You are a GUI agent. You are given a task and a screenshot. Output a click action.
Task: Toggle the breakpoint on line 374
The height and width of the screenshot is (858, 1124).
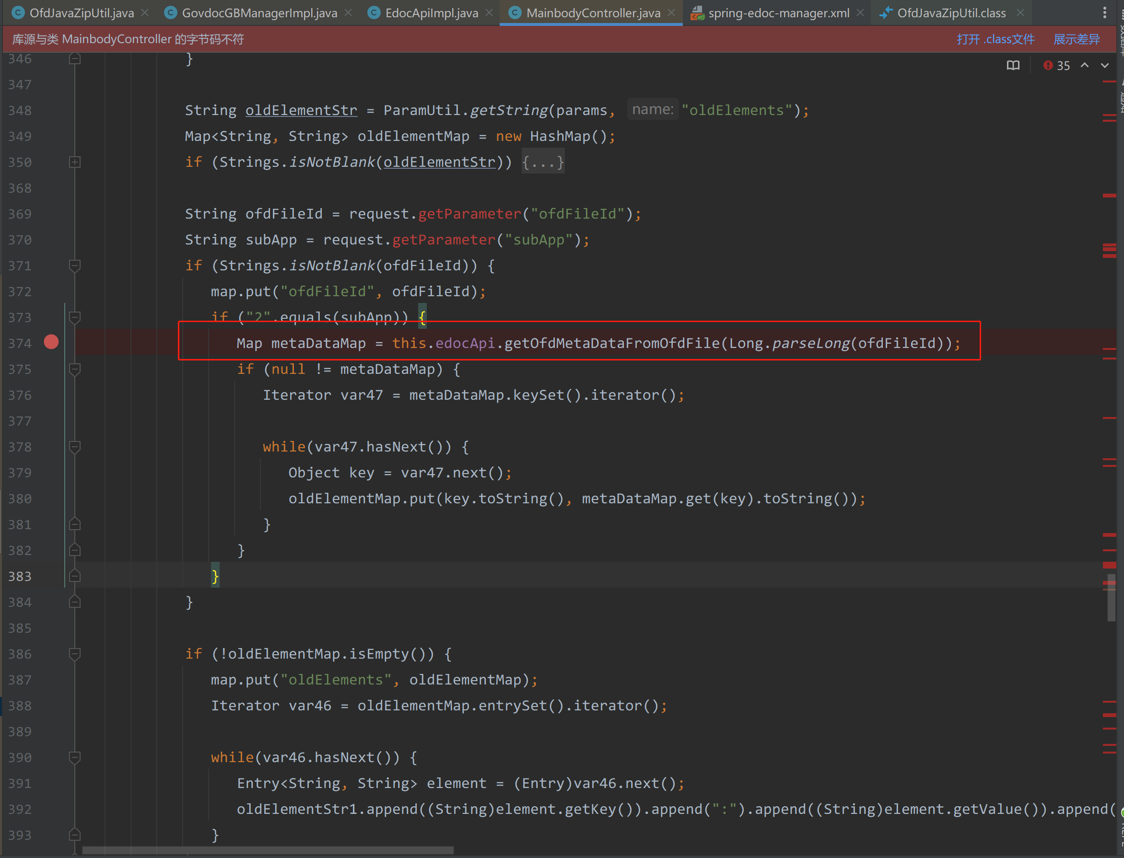[51, 342]
